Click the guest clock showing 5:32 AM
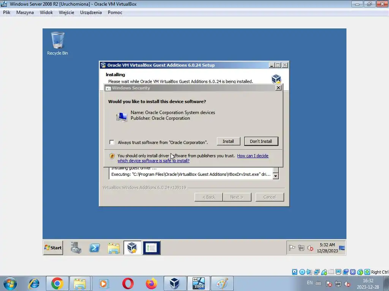This screenshot has height=291, width=389. pyautogui.click(x=327, y=248)
